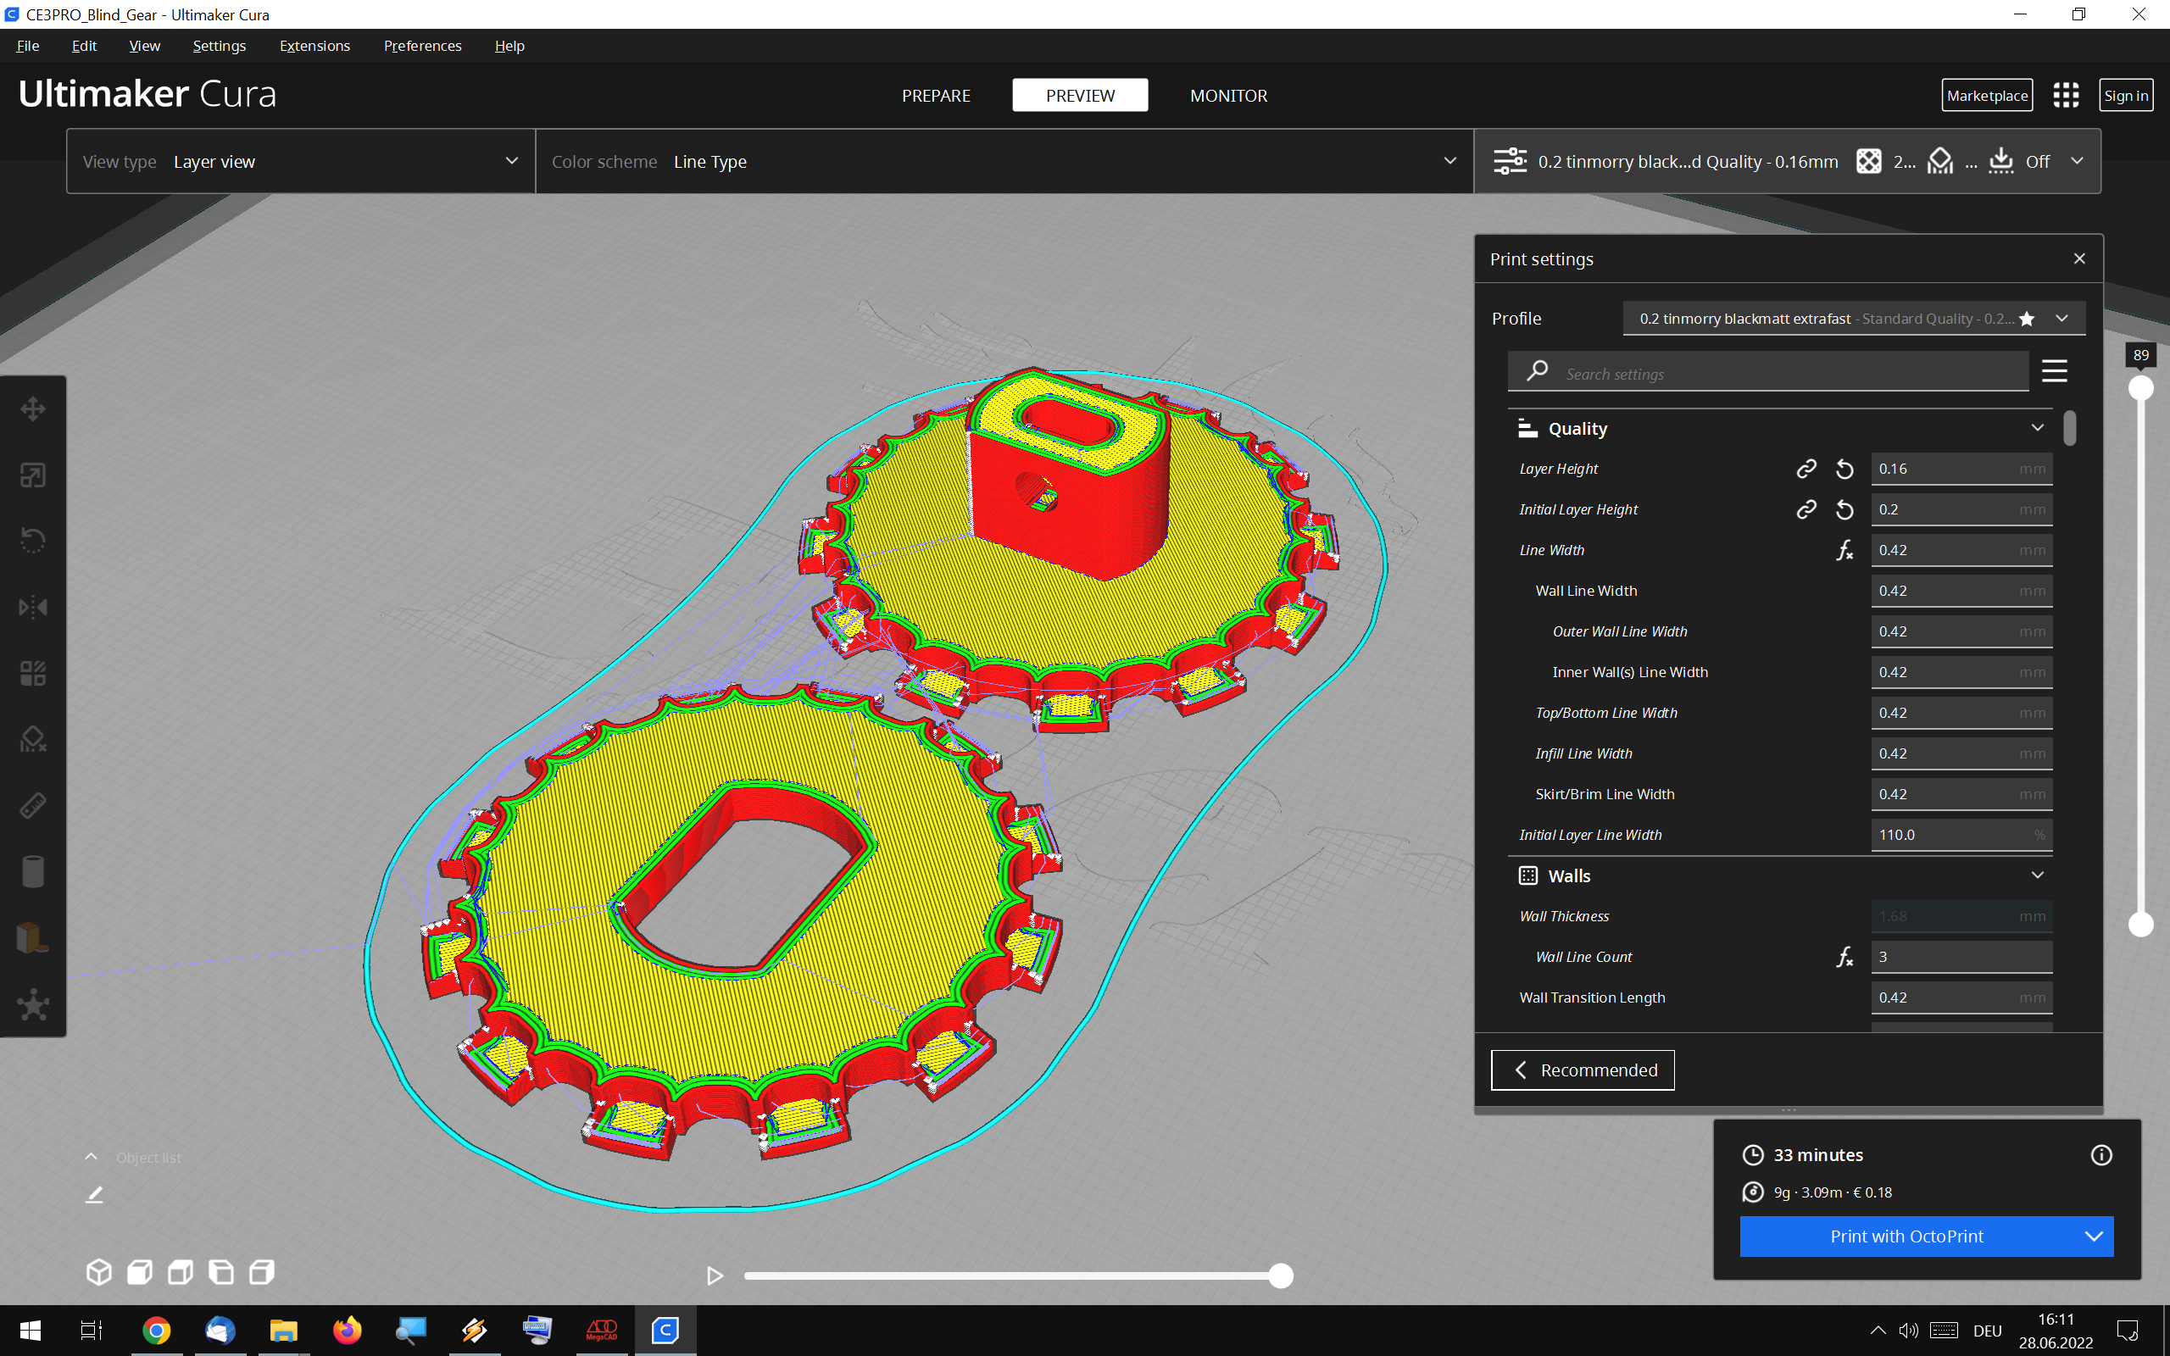Switch to top view camera icon
2170x1356 pixels.
coord(181,1272)
